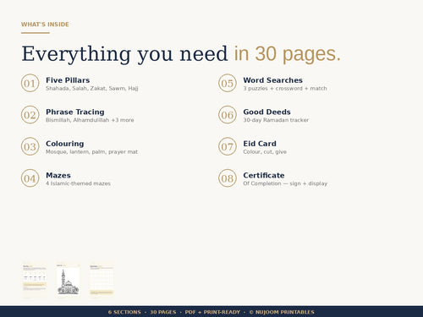The height and width of the screenshot is (317, 423).
Task: Click 'Of Completion — sign + display' subtitle
Action: (285, 183)
